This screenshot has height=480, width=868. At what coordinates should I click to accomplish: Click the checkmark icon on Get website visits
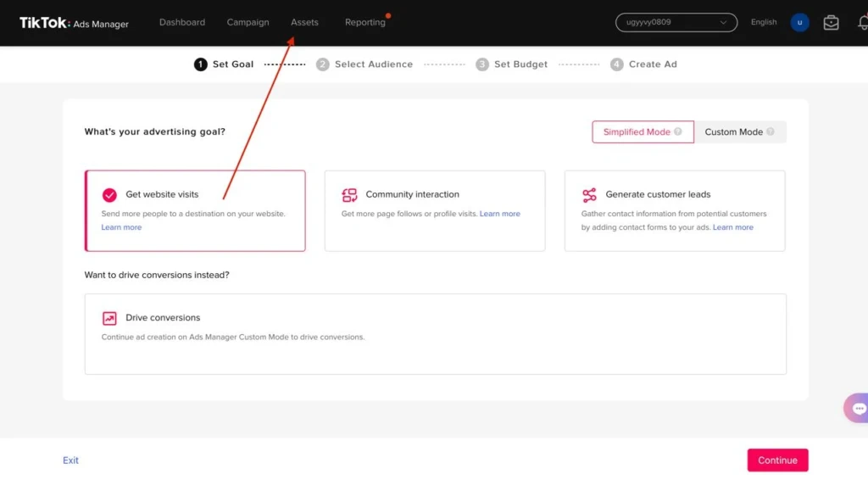click(x=109, y=195)
